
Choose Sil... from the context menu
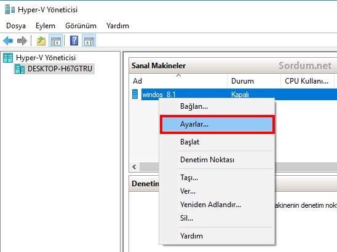(217, 218)
